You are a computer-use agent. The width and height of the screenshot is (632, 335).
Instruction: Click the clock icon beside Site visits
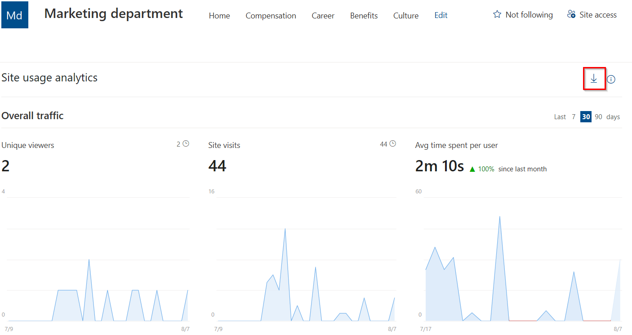[393, 143]
